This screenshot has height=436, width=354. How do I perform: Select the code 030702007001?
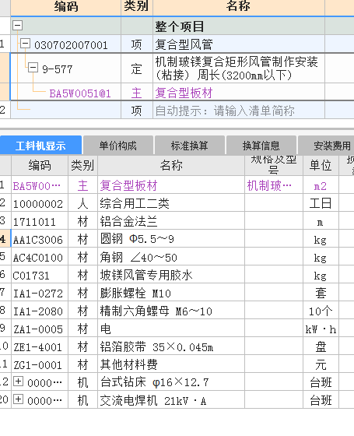coord(71,45)
